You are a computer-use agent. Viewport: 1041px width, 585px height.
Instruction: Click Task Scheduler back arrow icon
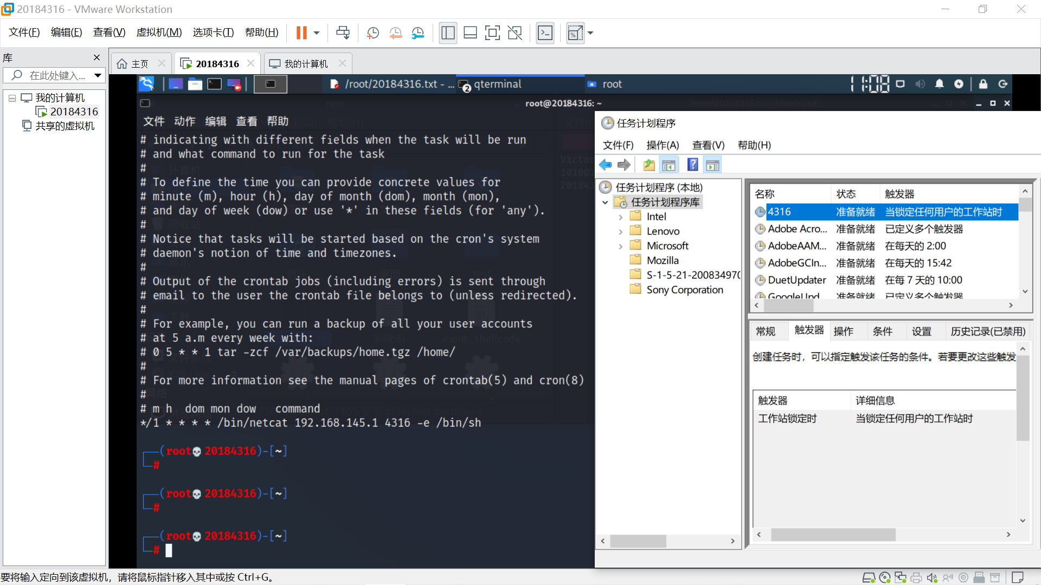point(606,165)
